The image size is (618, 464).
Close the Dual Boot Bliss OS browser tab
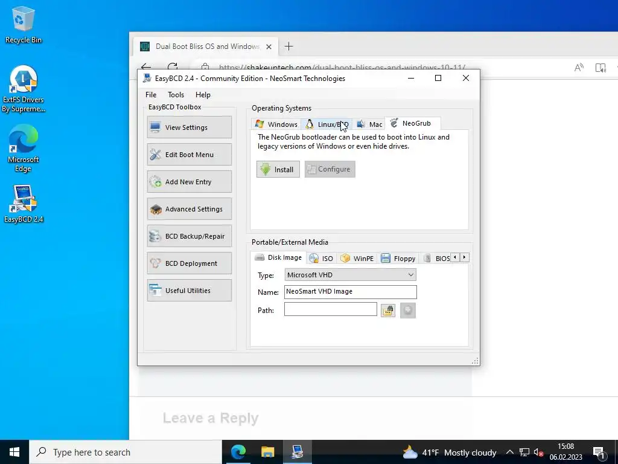coord(269,47)
